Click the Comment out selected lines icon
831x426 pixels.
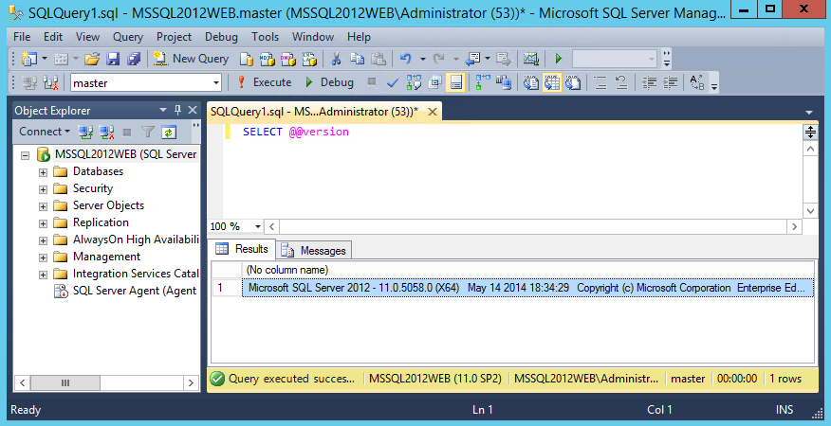tap(598, 82)
